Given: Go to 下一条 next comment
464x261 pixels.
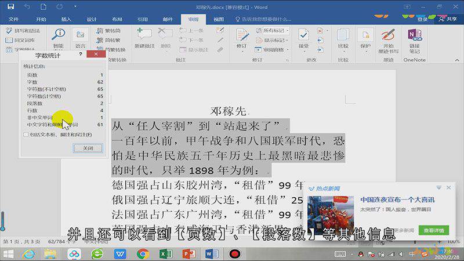Looking at the screenshot, I should [191, 40].
